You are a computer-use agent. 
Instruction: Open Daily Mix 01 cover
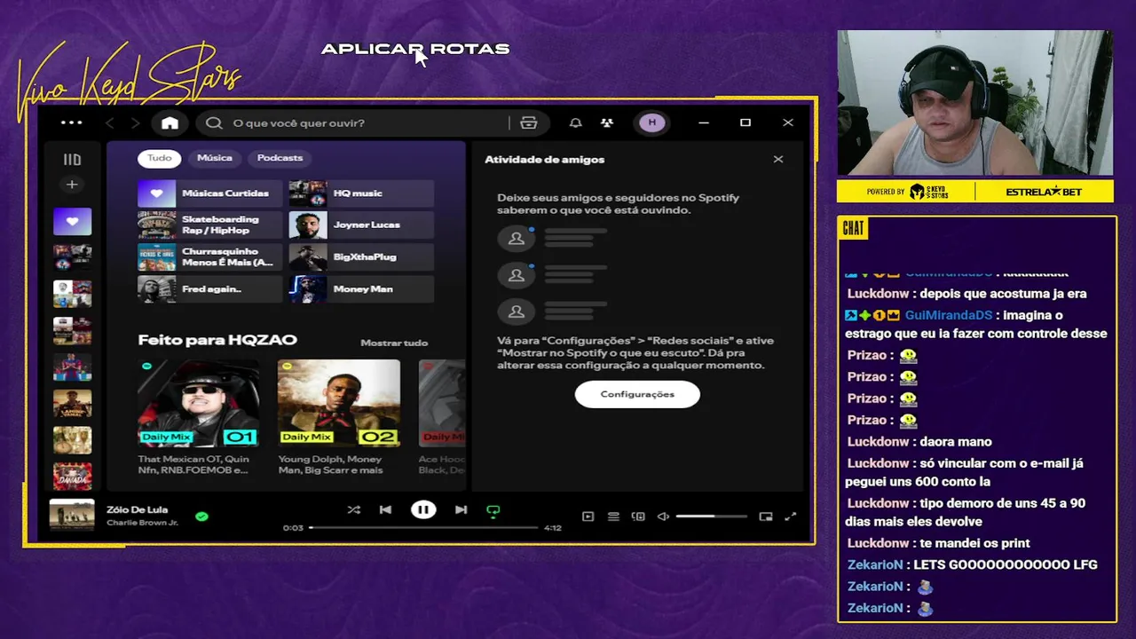click(199, 403)
